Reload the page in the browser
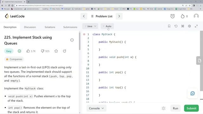This screenshot has width=203, height=114. 9,5
